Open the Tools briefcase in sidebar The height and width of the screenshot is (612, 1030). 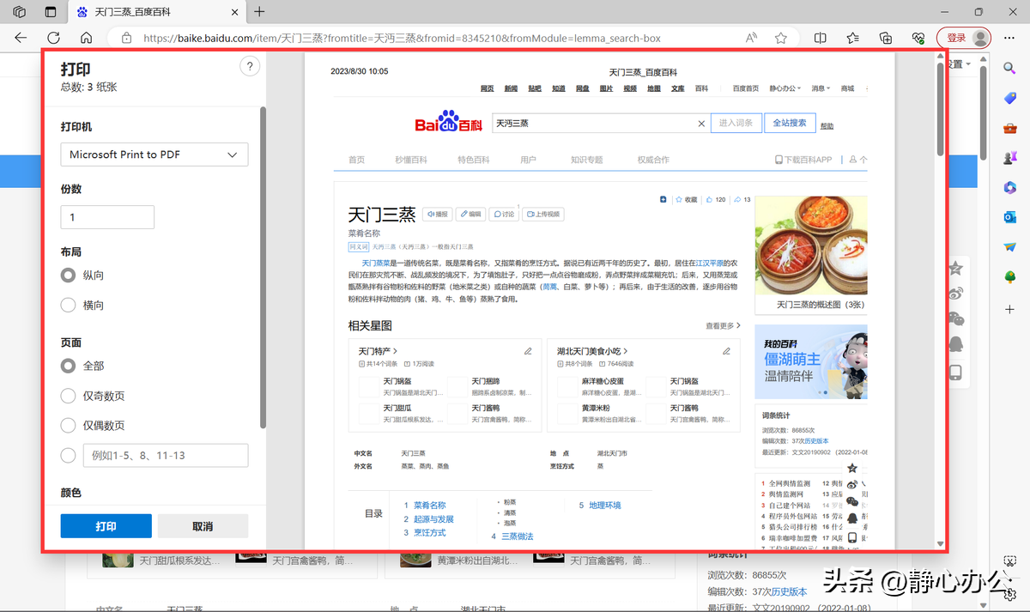1009,128
